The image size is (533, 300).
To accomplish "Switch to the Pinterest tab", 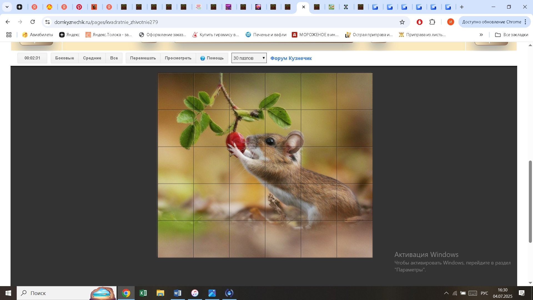I will pyautogui.click(x=79, y=7).
